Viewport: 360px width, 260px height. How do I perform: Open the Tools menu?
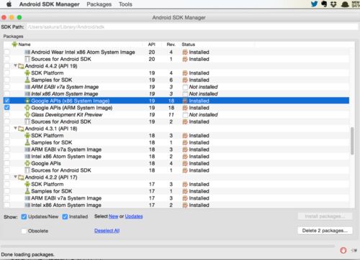[125, 4]
